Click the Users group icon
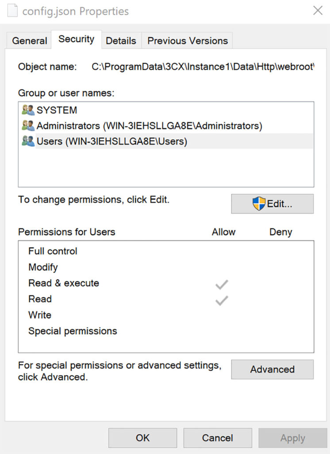330x454 pixels. tap(28, 141)
